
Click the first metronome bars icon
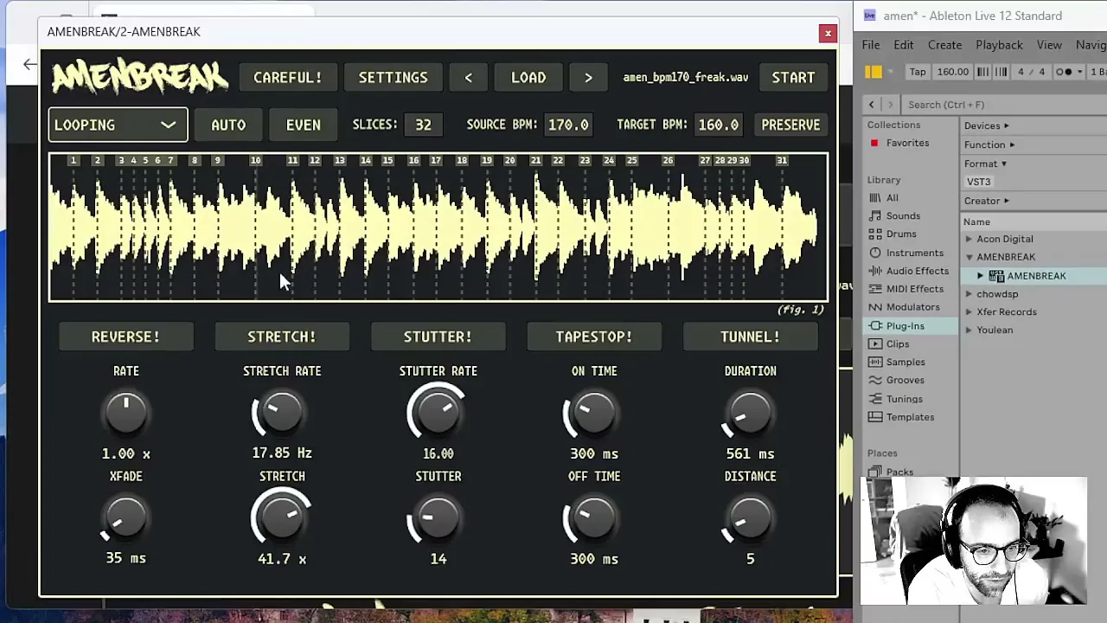983,72
